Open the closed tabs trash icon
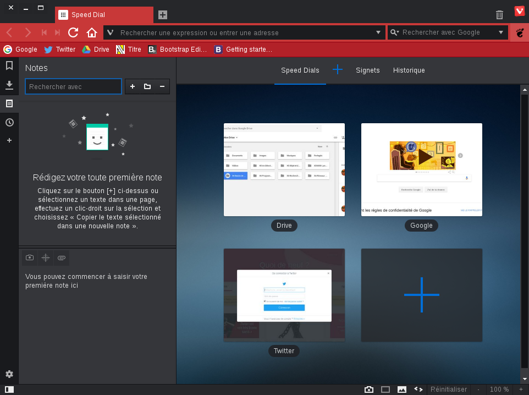Image resolution: width=529 pixels, height=395 pixels. pyautogui.click(x=499, y=15)
